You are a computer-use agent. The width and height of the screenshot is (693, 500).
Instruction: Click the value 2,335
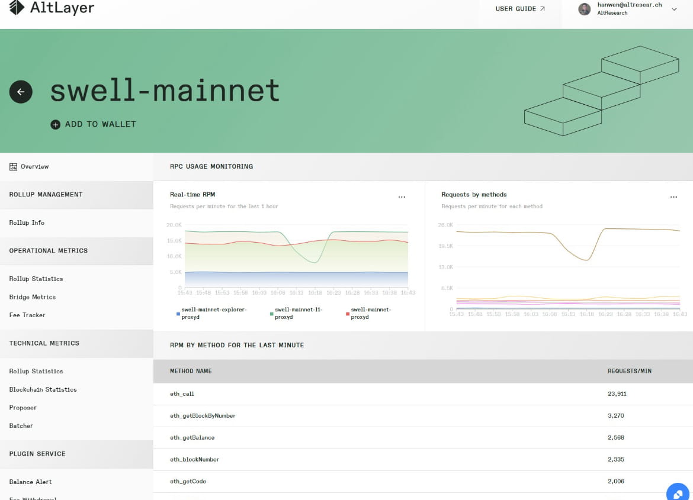[x=615, y=459]
